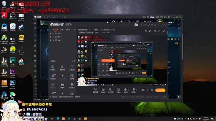216x121 pixels.
Task: Click refresh icon in Douyu window toolbar
Action: click(48, 17)
